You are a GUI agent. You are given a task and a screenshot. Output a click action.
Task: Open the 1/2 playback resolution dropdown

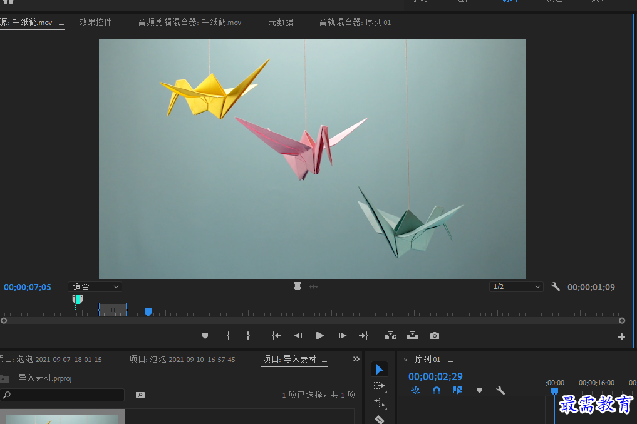pyautogui.click(x=515, y=287)
